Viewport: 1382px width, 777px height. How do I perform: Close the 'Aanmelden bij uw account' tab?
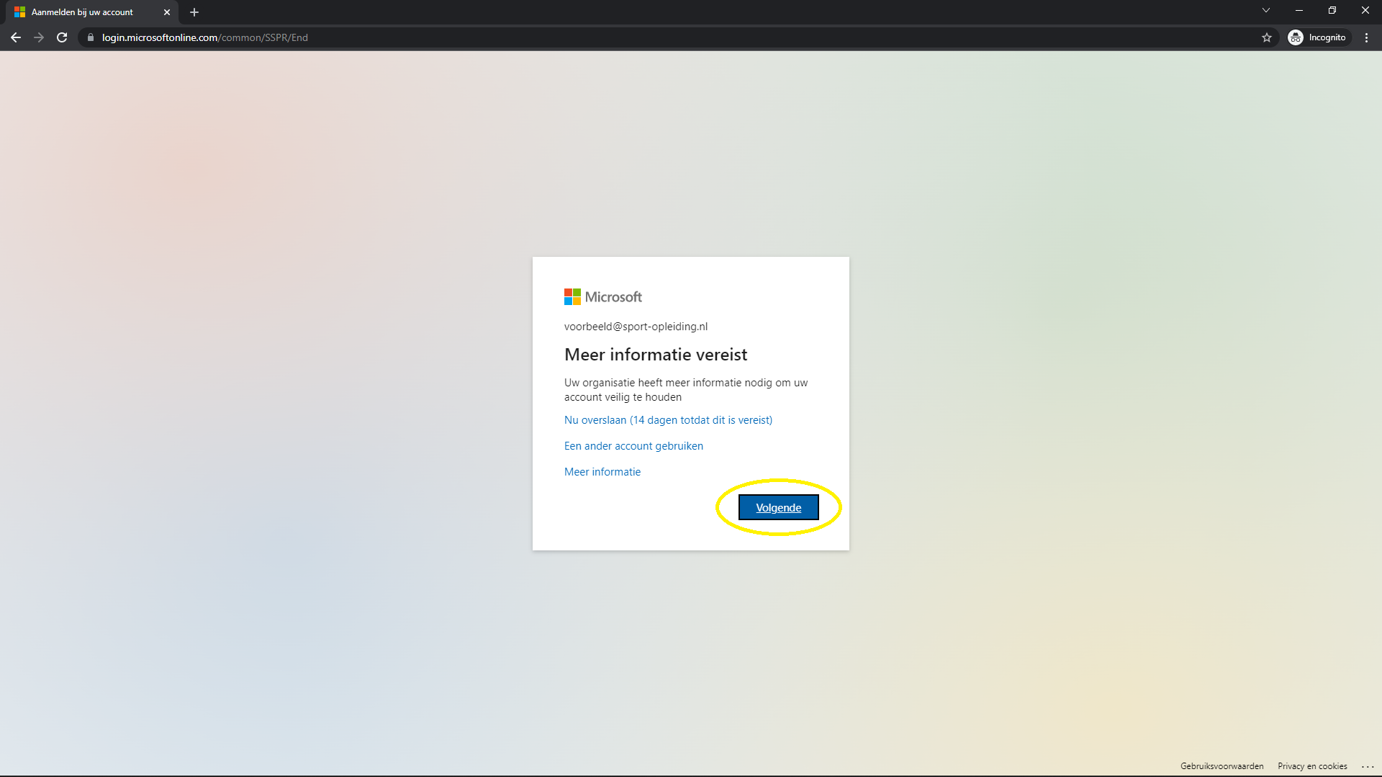(167, 12)
